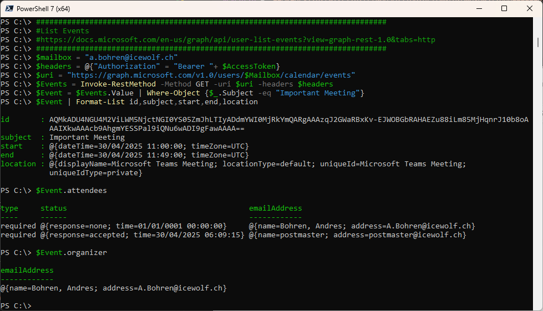Click the end value with 11:49:00 time

point(149,155)
